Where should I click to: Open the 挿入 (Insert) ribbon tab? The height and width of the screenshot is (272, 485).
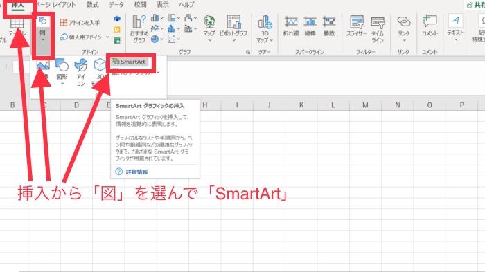(17, 5)
